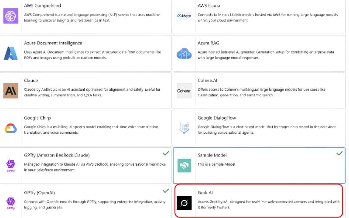The width and height of the screenshot is (349, 218).
Task: Open the Grok AI card title
Action: click(x=205, y=192)
